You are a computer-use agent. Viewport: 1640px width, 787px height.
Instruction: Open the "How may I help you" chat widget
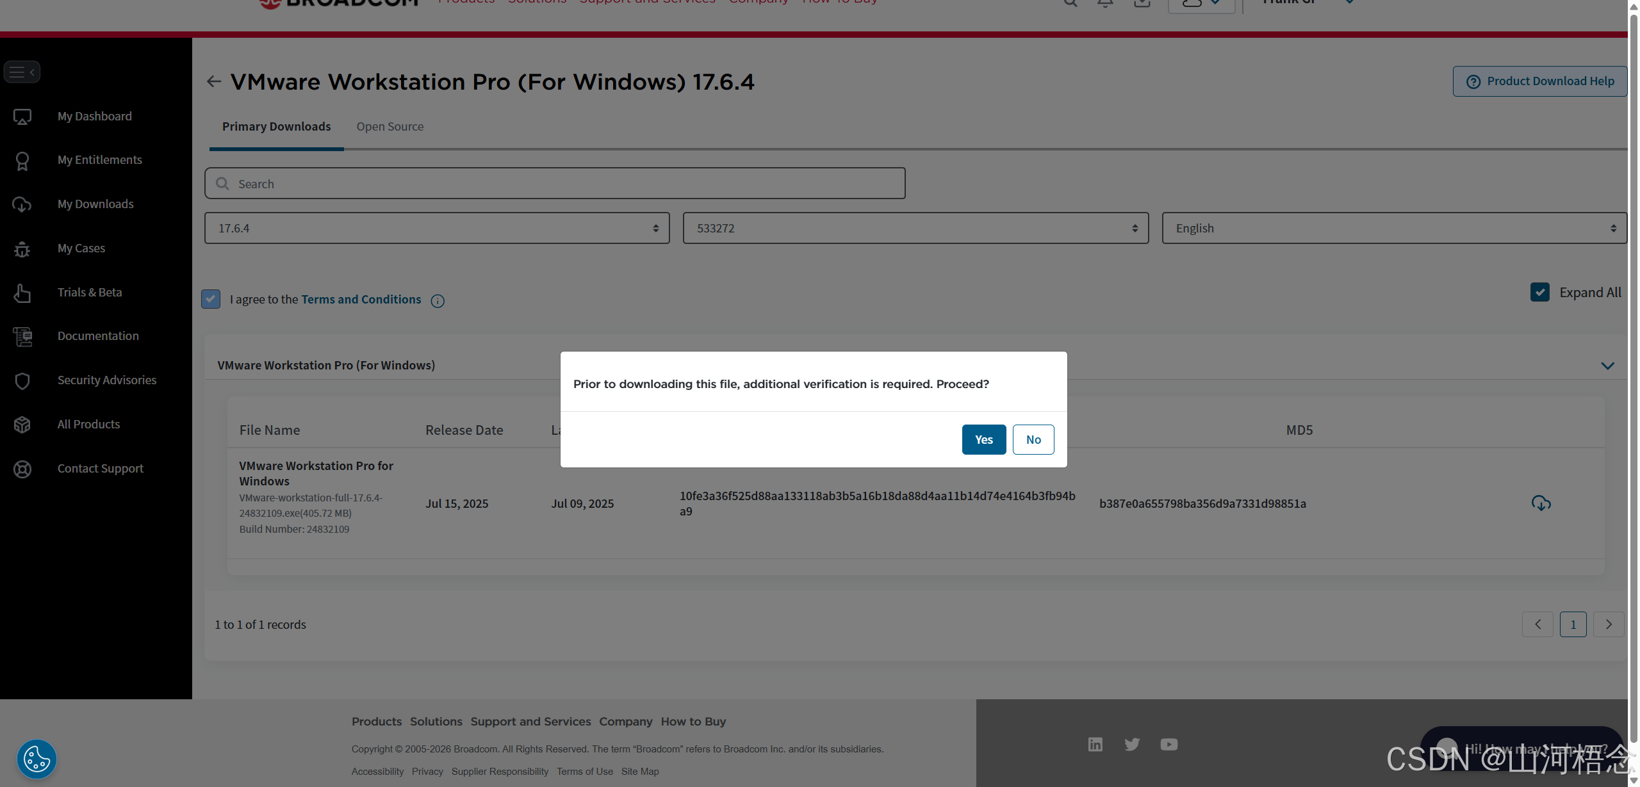tap(1522, 748)
